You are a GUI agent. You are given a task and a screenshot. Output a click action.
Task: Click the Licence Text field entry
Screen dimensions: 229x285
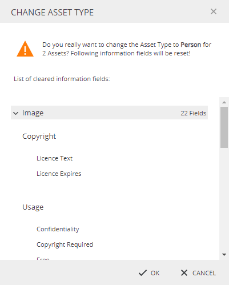pos(54,158)
